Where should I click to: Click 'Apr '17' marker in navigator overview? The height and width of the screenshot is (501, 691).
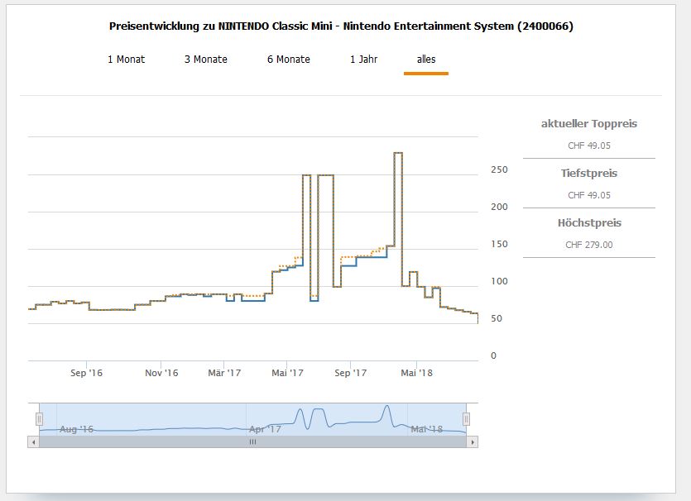click(x=265, y=430)
